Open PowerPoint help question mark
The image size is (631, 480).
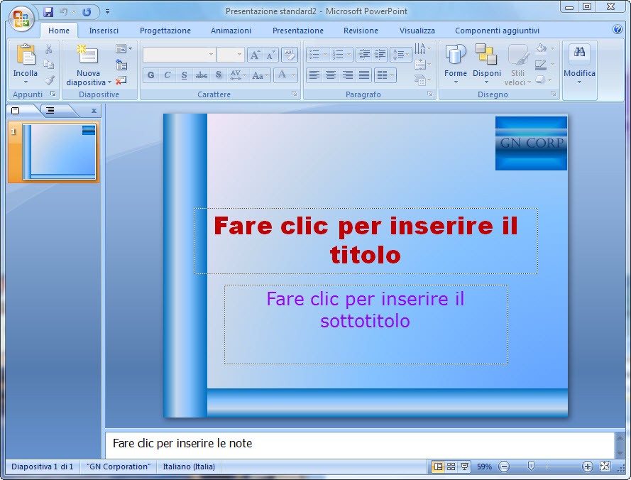click(x=618, y=30)
